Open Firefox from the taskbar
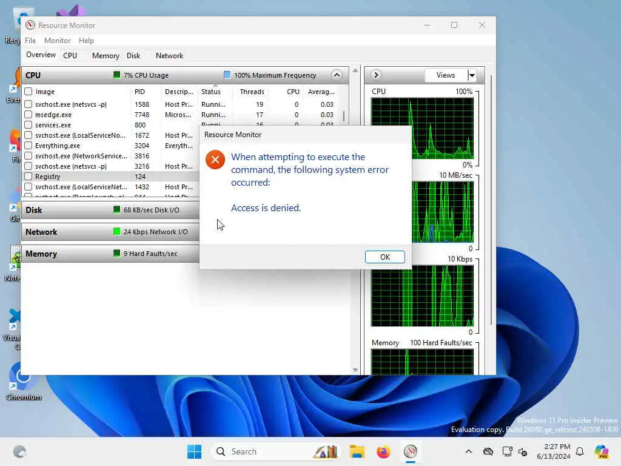Viewport: 621px width, 466px height. (x=383, y=451)
